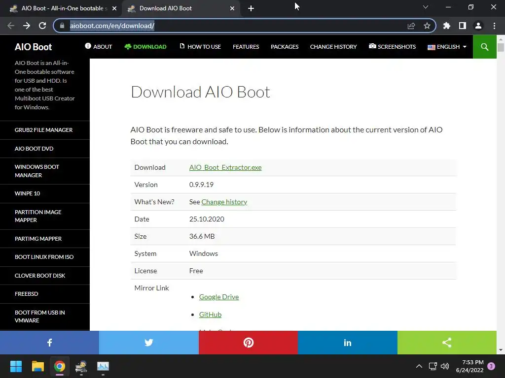This screenshot has height=378, width=505.
Task: Click the volume speaker tray icon
Action: tap(445, 366)
